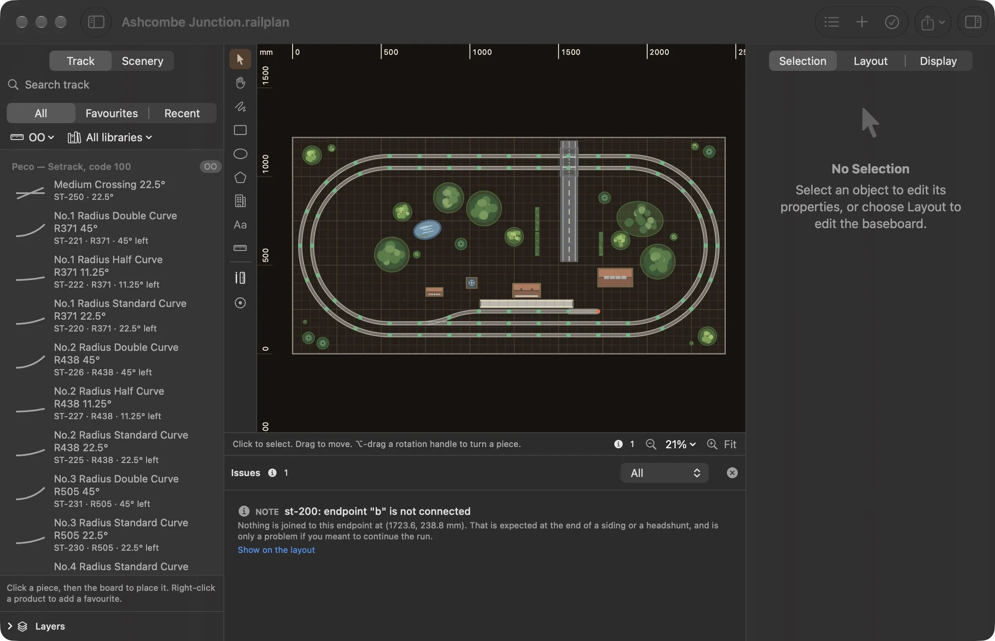Click the issue count indicator in the status bar
Image resolution: width=995 pixels, height=641 pixels.
(x=624, y=444)
